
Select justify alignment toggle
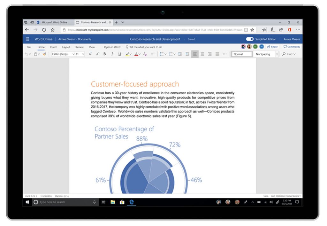(217, 54)
